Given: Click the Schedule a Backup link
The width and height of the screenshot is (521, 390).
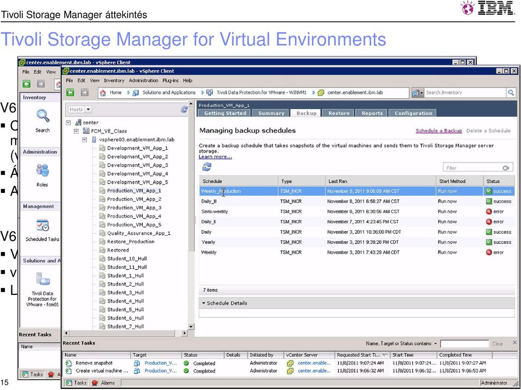Looking at the screenshot, I should tap(439, 131).
